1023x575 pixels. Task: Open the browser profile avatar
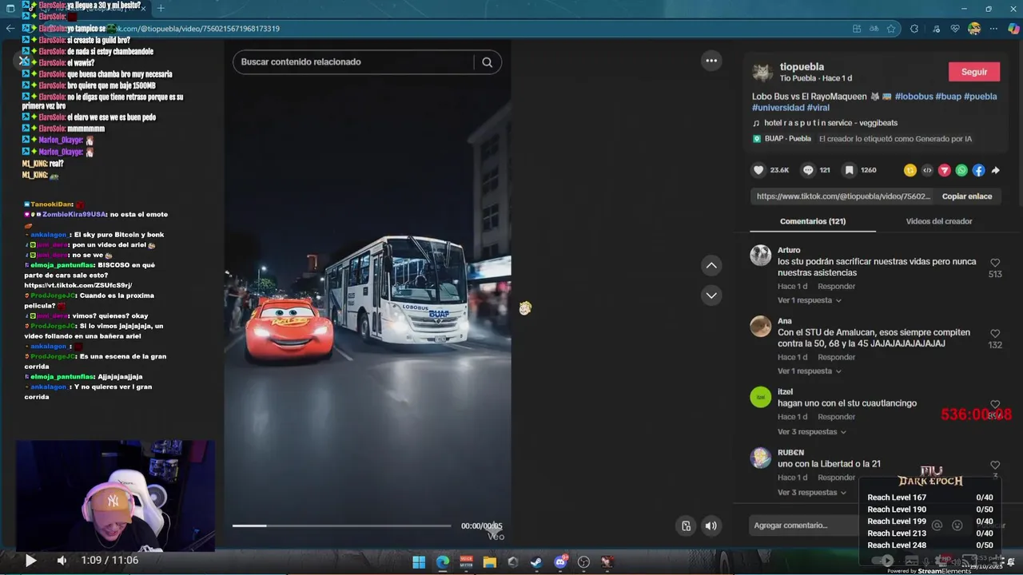point(974,29)
